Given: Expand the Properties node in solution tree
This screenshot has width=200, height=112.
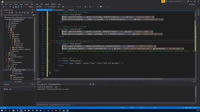Looking at the screenshot, I should click(x=7, y=25).
